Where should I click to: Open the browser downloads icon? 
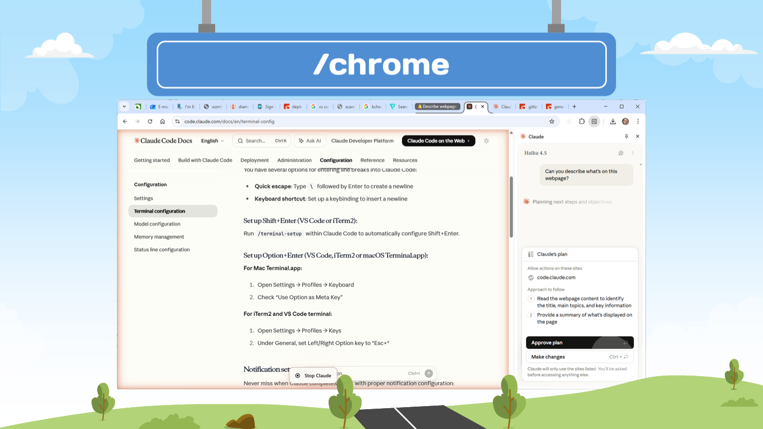[x=612, y=122]
